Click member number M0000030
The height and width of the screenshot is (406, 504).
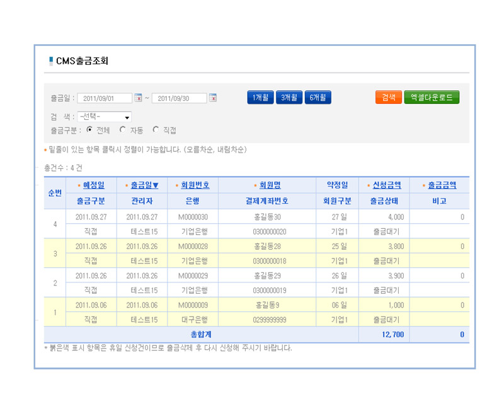pos(193,217)
